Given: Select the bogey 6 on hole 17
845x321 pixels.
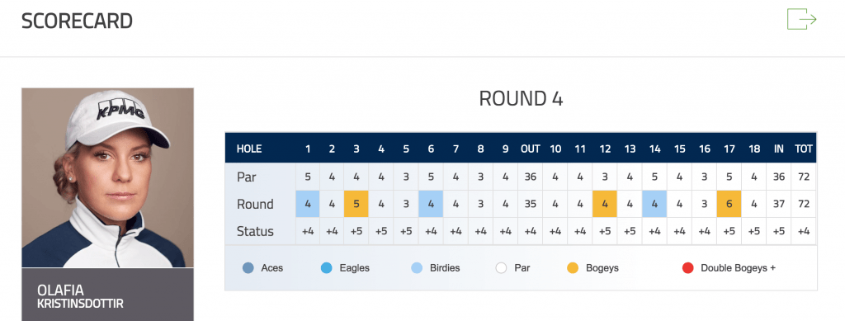Looking at the screenshot, I should point(729,204).
